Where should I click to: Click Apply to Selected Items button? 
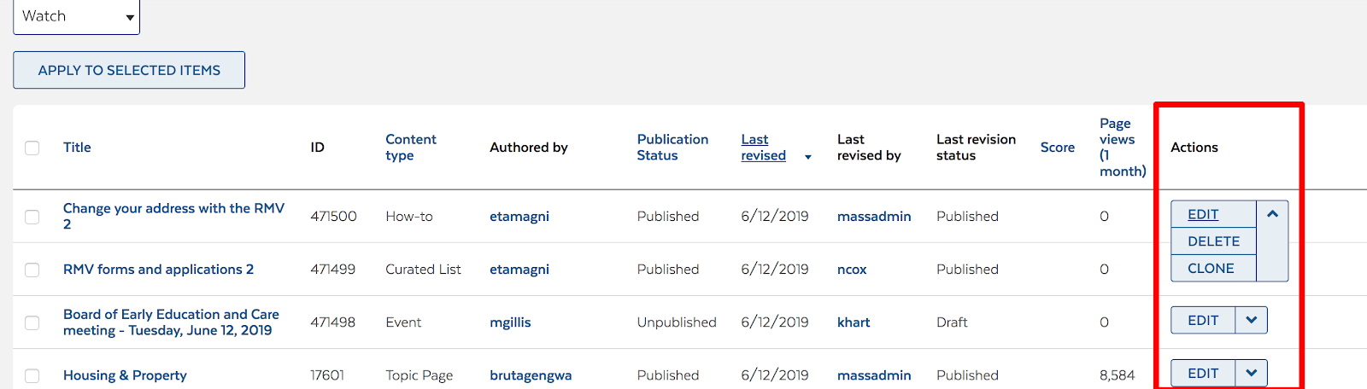[x=129, y=70]
